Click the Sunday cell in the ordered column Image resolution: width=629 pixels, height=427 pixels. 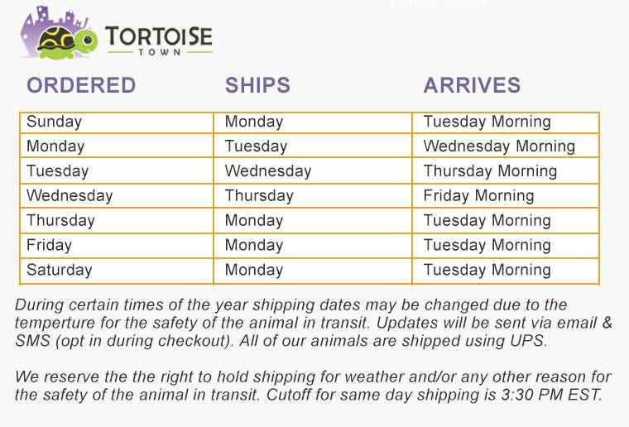(x=117, y=122)
